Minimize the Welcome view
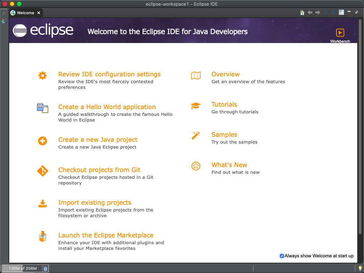 point(349,11)
